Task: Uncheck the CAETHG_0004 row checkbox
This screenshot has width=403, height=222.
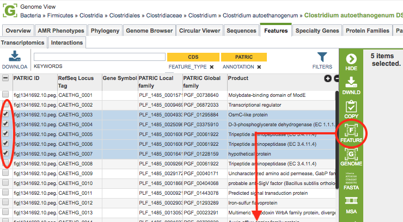Action: tap(5, 124)
